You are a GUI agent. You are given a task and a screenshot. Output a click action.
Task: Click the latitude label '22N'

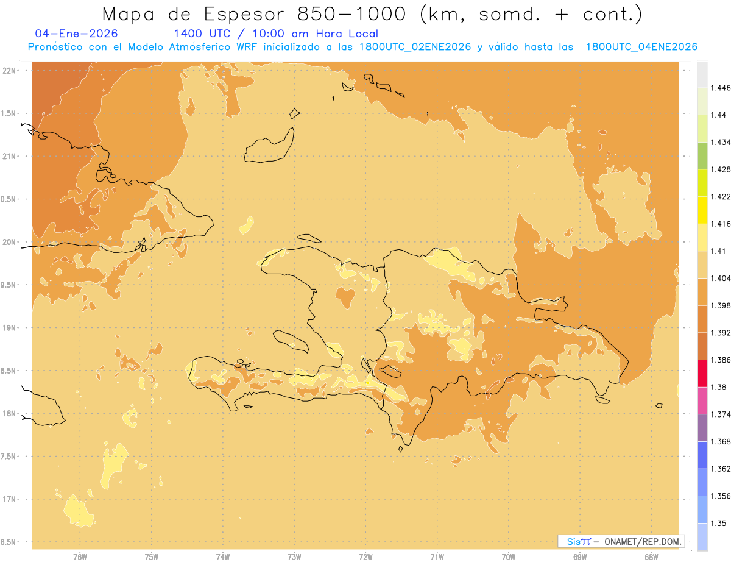[x=9, y=70]
